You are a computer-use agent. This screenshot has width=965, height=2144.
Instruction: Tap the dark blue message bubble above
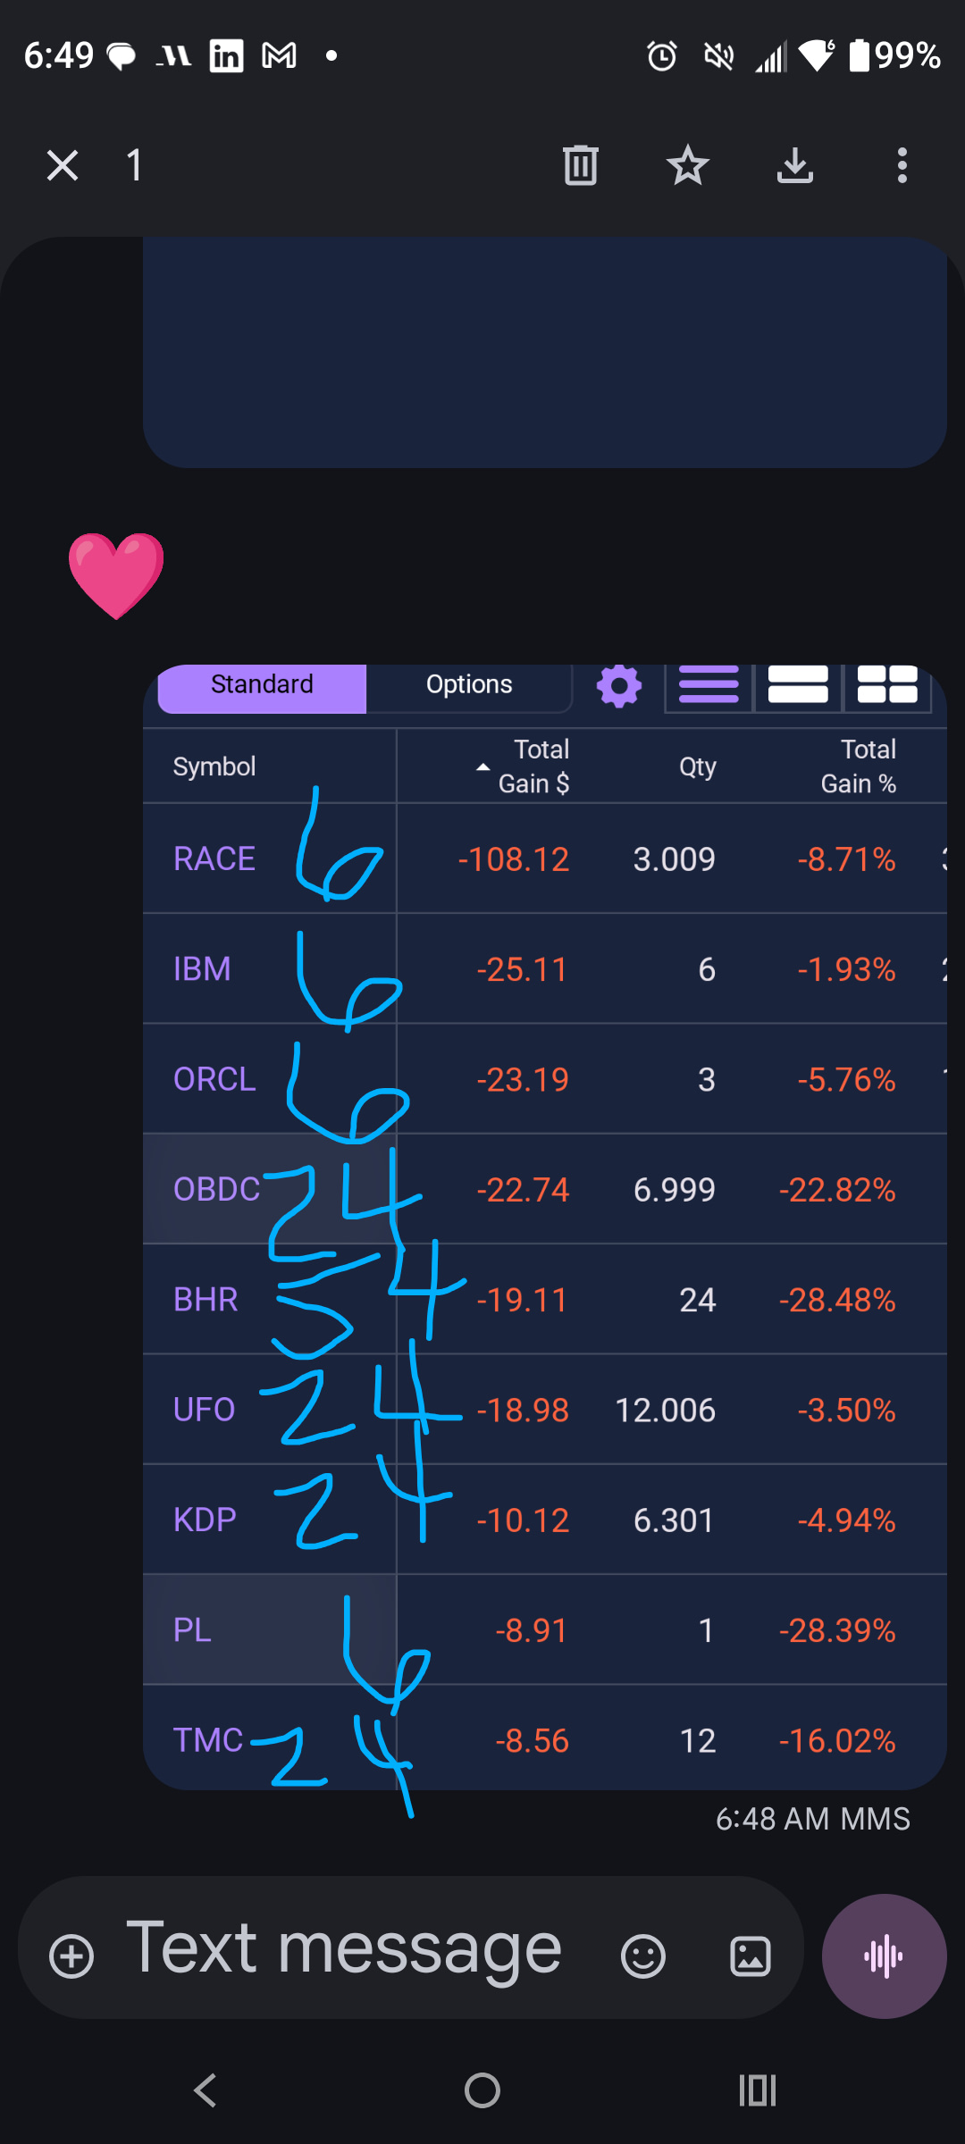tap(545, 352)
